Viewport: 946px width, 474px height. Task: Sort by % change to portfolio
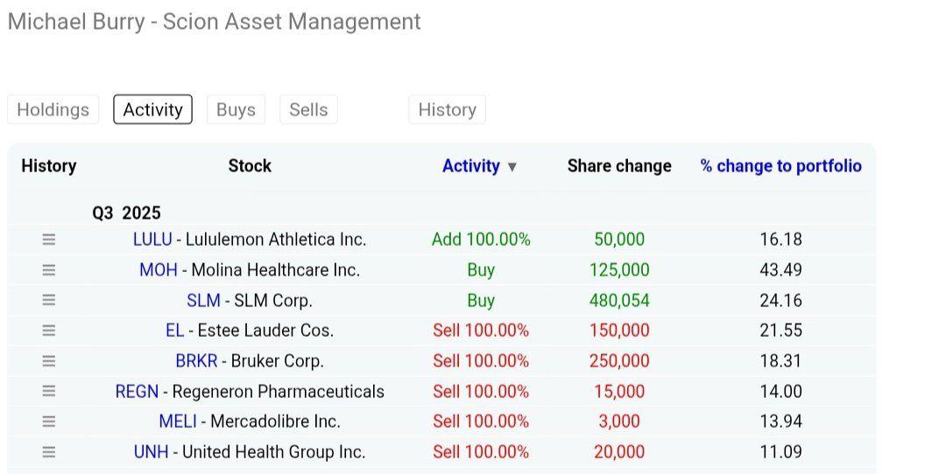click(x=780, y=166)
